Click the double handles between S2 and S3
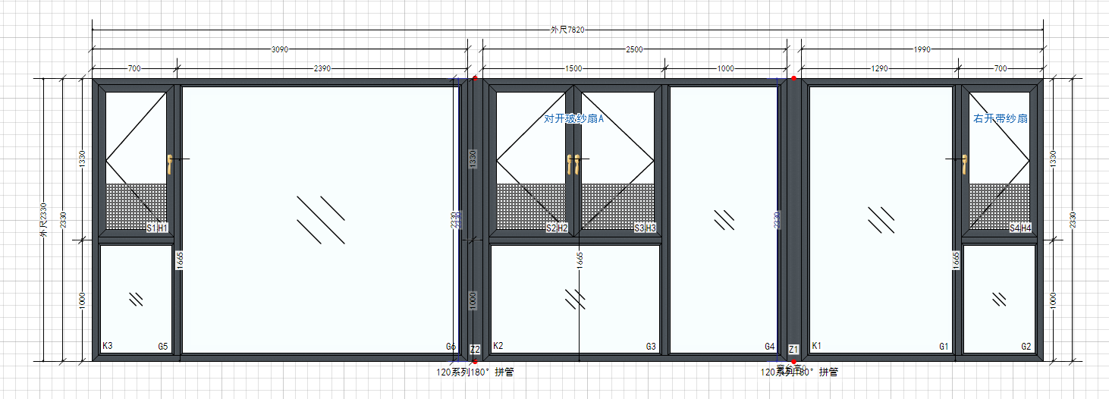1109x399 pixels. tap(573, 164)
